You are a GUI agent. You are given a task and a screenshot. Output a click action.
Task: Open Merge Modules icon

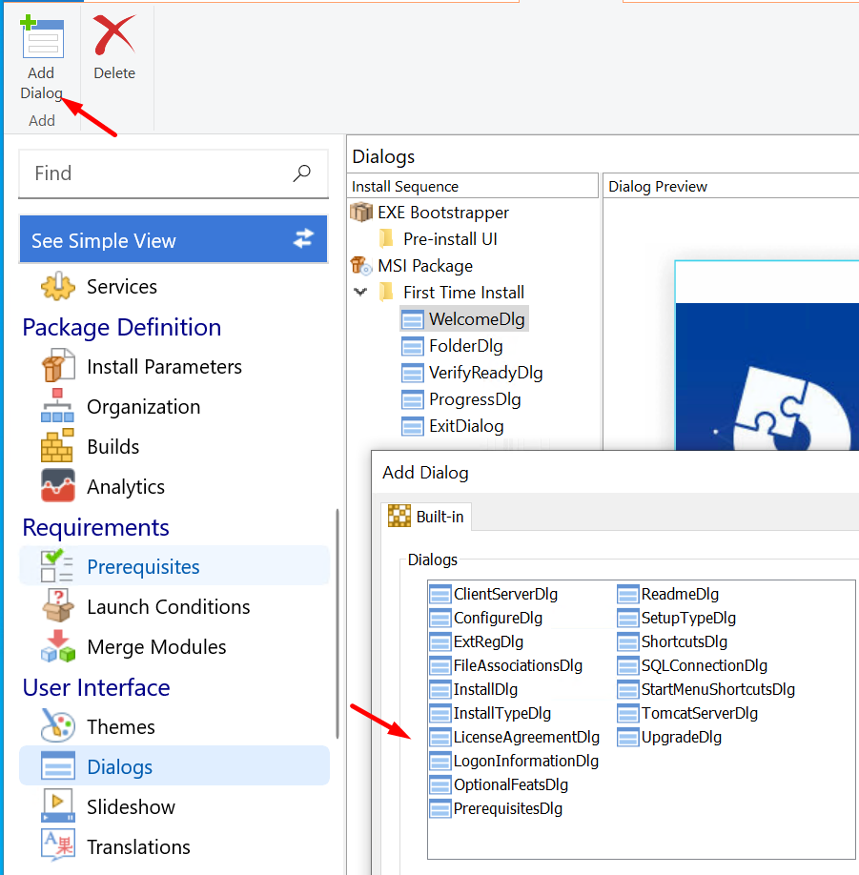(x=58, y=646)
